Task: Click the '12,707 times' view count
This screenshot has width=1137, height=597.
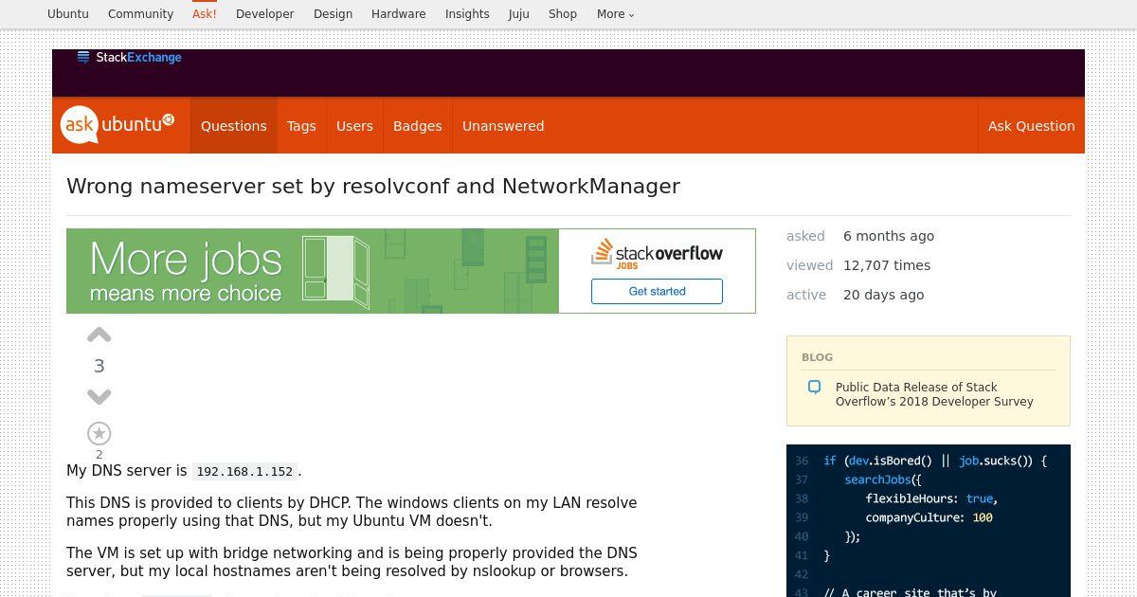Action: point(887,265)
